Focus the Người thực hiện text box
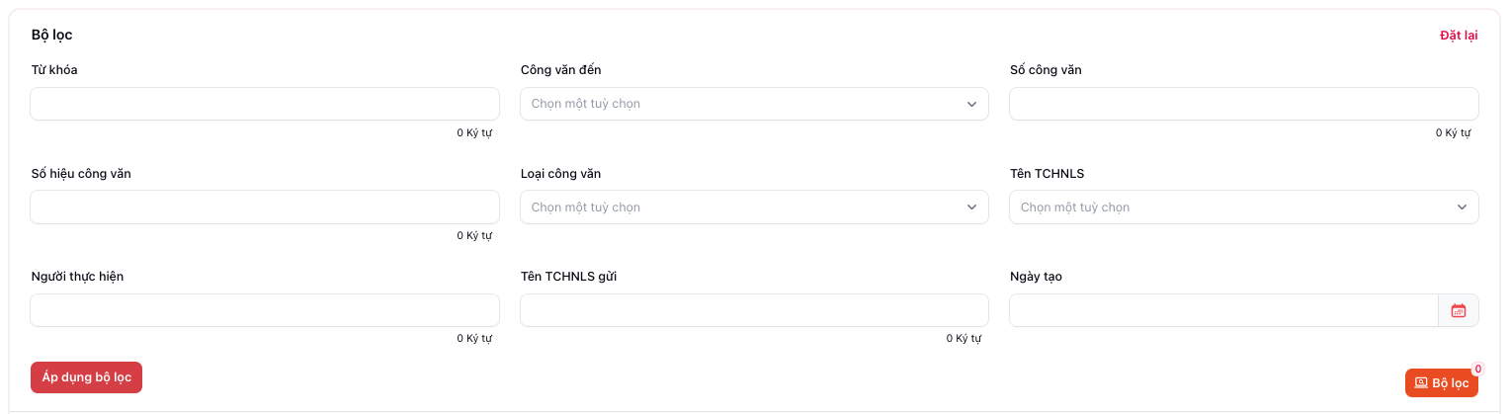This screenshot has width=1509, height=414. (265, 310)
